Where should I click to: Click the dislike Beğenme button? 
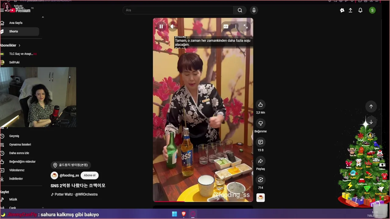[261, 123]
